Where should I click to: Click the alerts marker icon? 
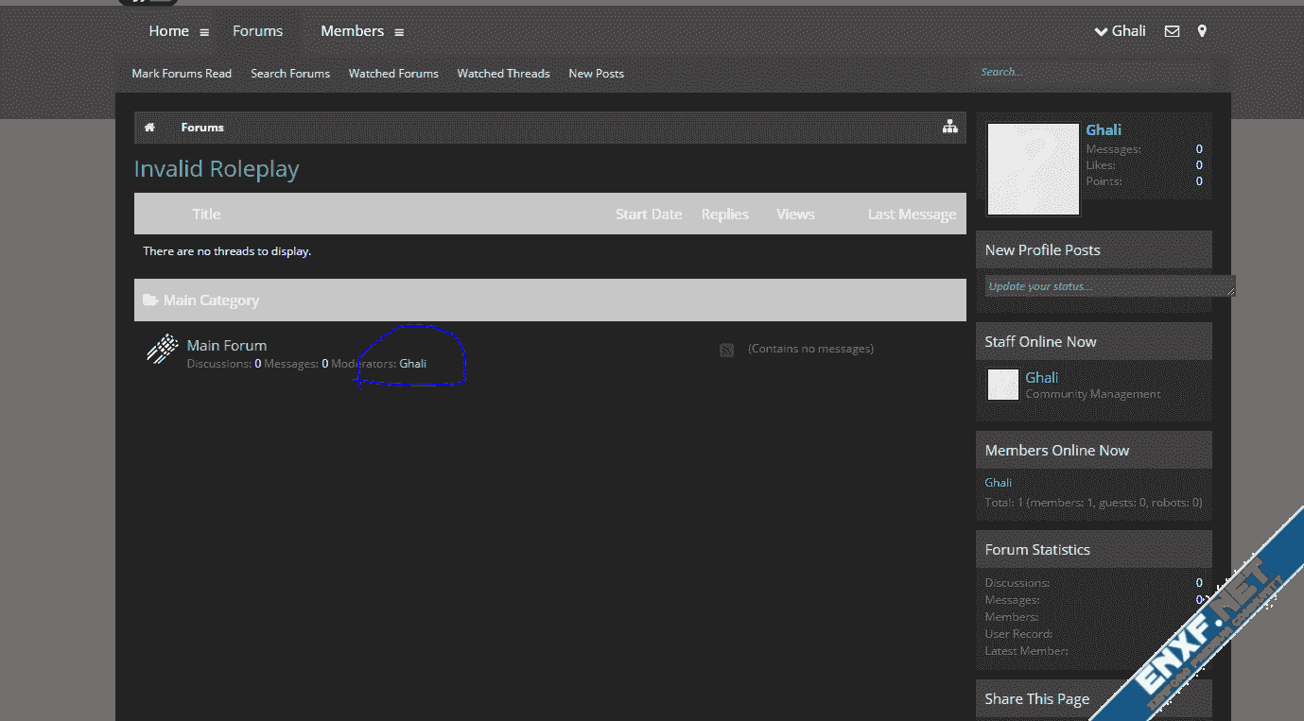point(1202,31)
